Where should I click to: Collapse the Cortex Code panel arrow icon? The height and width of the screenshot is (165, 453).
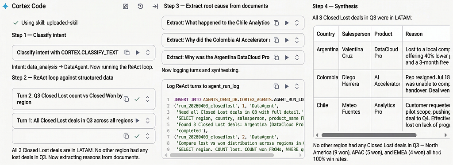[x=155, y=6]
